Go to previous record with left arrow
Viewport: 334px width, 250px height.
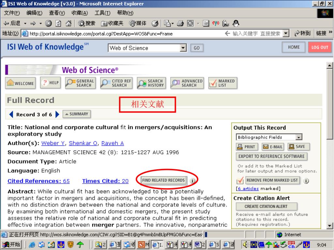coord(11,114)
